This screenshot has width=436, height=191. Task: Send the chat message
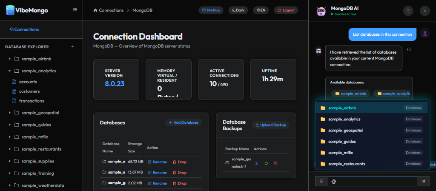click(x=424, y=181)
